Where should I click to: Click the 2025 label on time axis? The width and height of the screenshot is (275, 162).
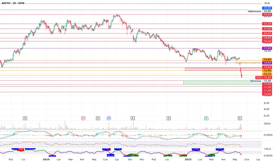pos(188,159)
